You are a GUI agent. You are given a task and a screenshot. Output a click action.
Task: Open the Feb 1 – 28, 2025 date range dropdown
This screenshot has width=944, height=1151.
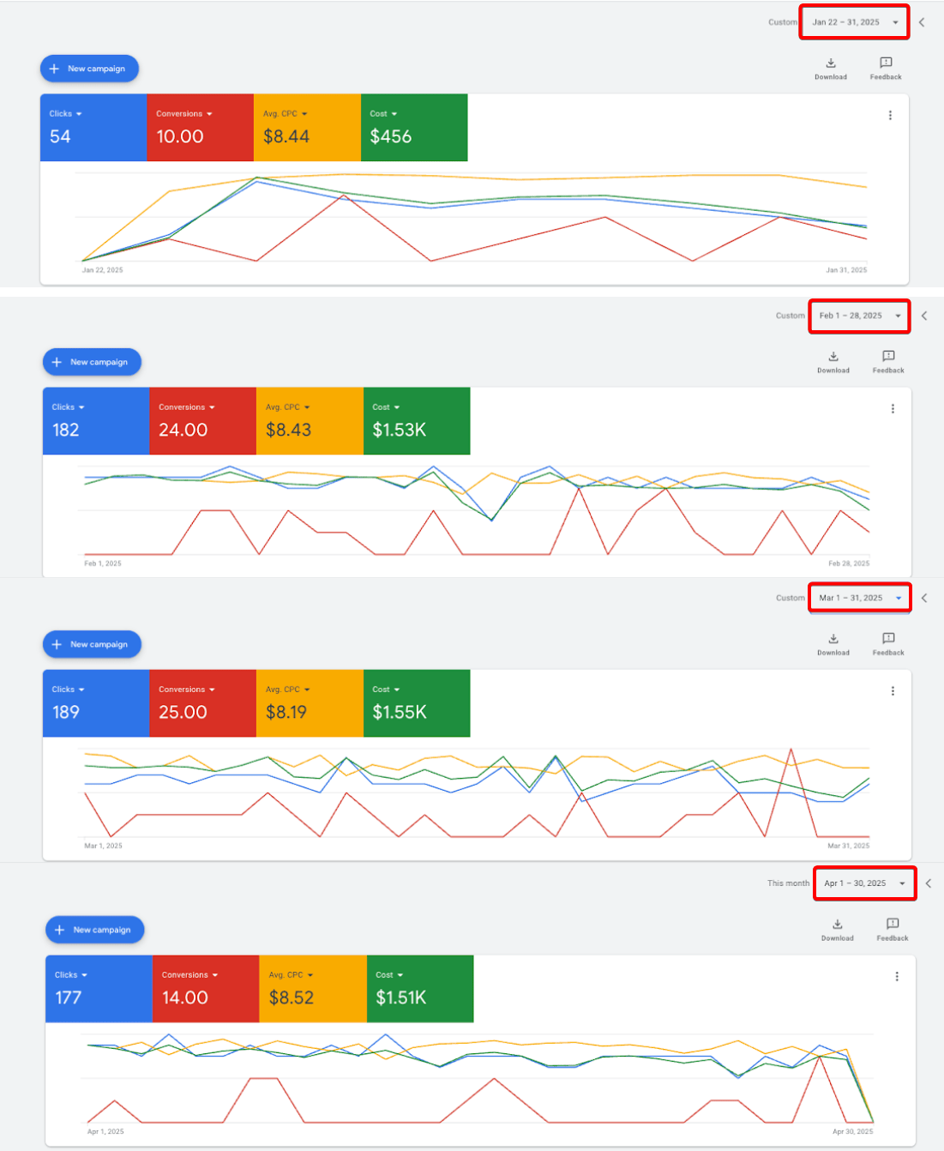(x=859, y=316)
